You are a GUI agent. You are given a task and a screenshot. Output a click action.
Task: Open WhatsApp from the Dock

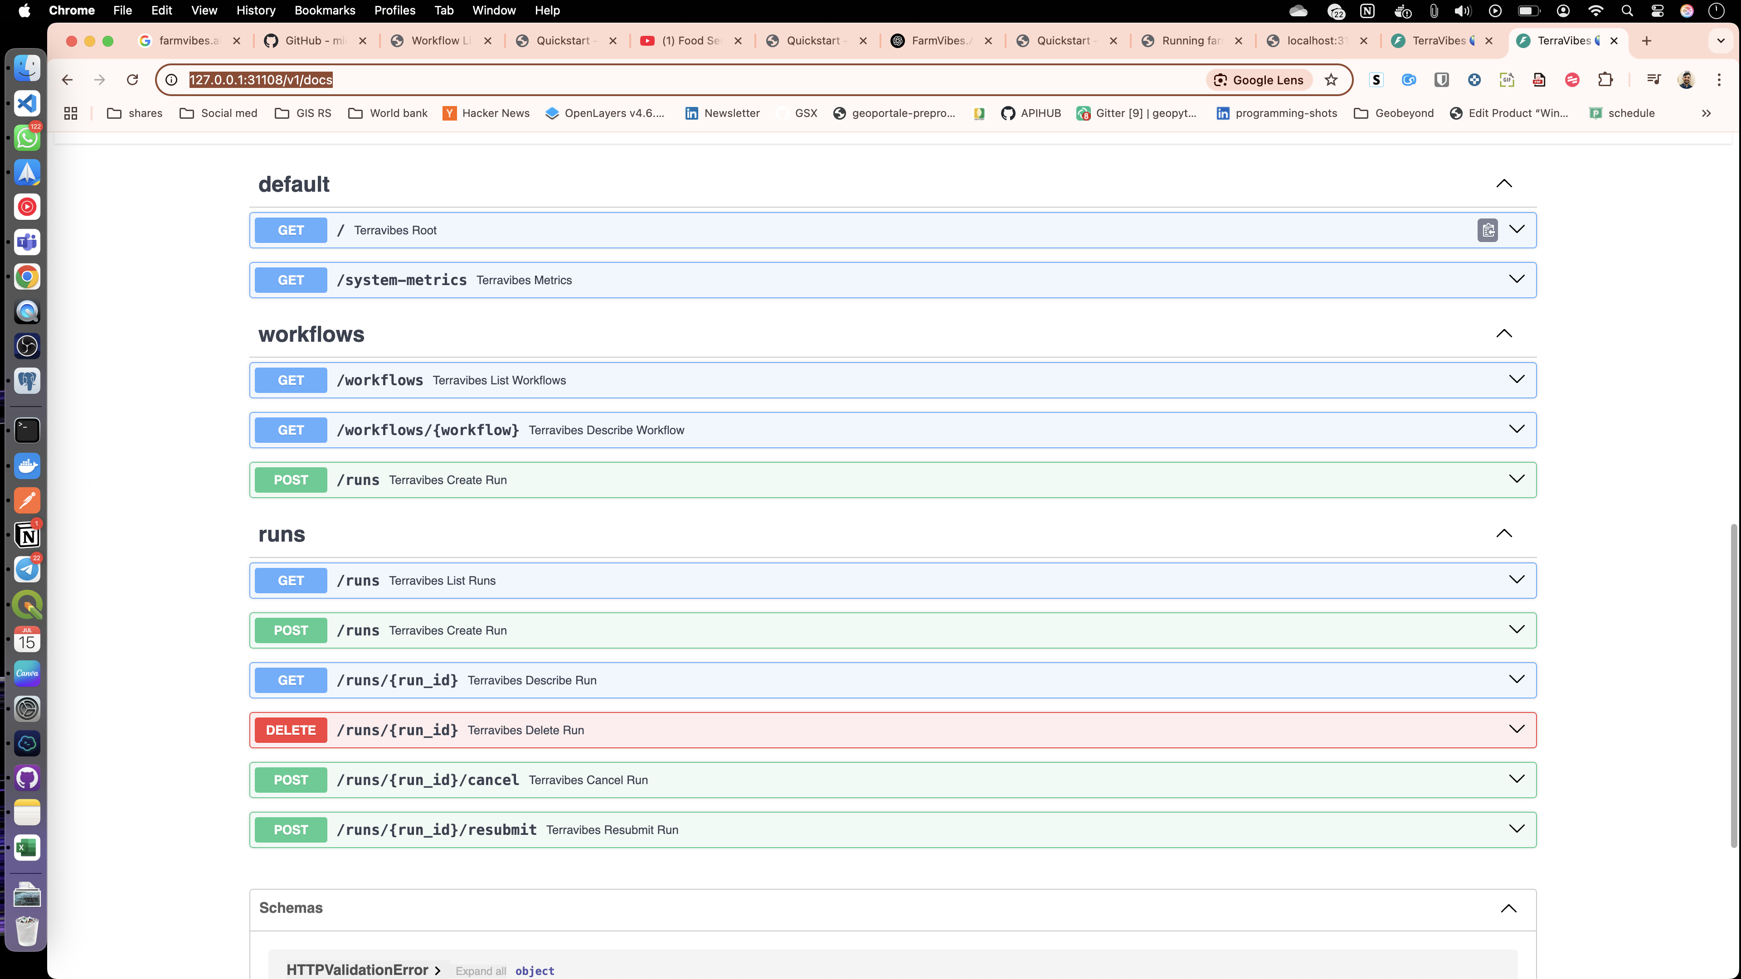tap(27, 137)
